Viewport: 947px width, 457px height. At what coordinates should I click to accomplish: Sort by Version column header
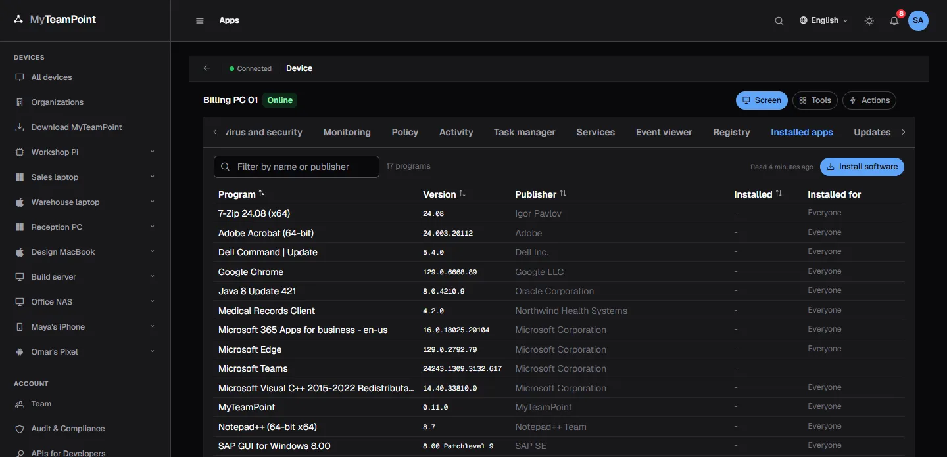click(444, 194)
